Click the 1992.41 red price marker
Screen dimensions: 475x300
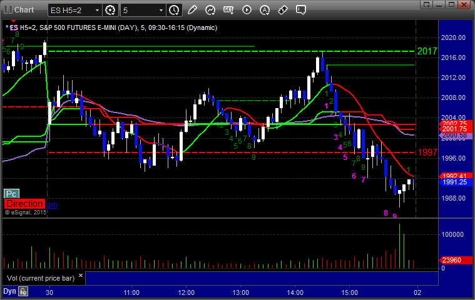[456, 176]
